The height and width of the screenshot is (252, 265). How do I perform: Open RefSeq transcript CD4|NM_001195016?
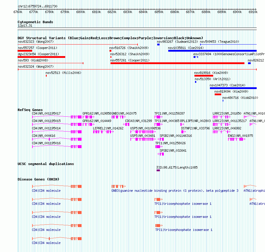pyautogui.click(x=46, y=143)
